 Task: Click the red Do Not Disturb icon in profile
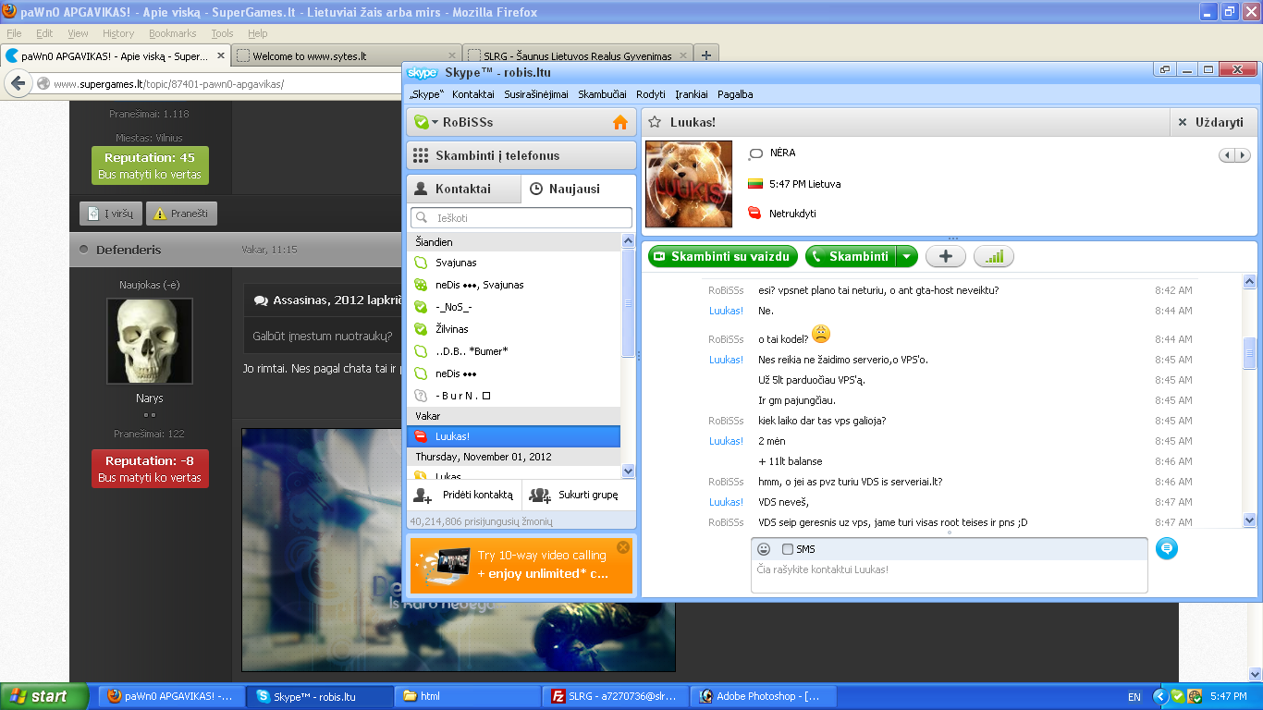754,214
